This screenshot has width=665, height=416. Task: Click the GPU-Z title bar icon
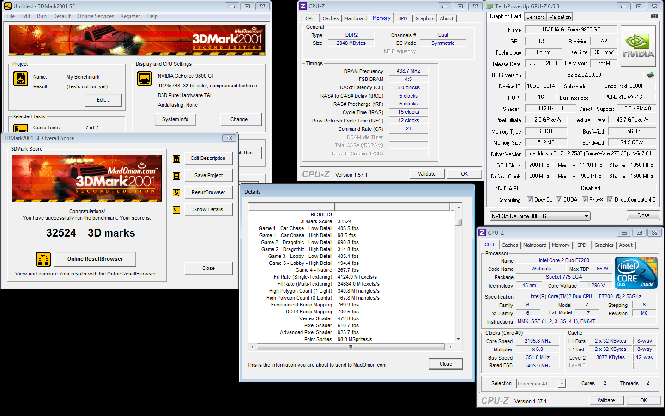pyautogui.click(x=490, y=6)
